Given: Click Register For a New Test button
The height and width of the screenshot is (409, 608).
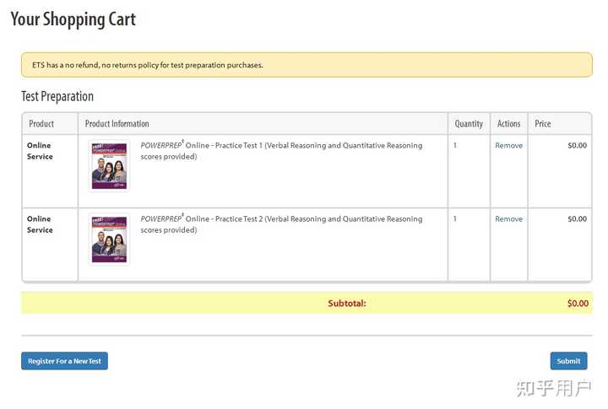Looking at the screenshot, I should pos(64,361).
